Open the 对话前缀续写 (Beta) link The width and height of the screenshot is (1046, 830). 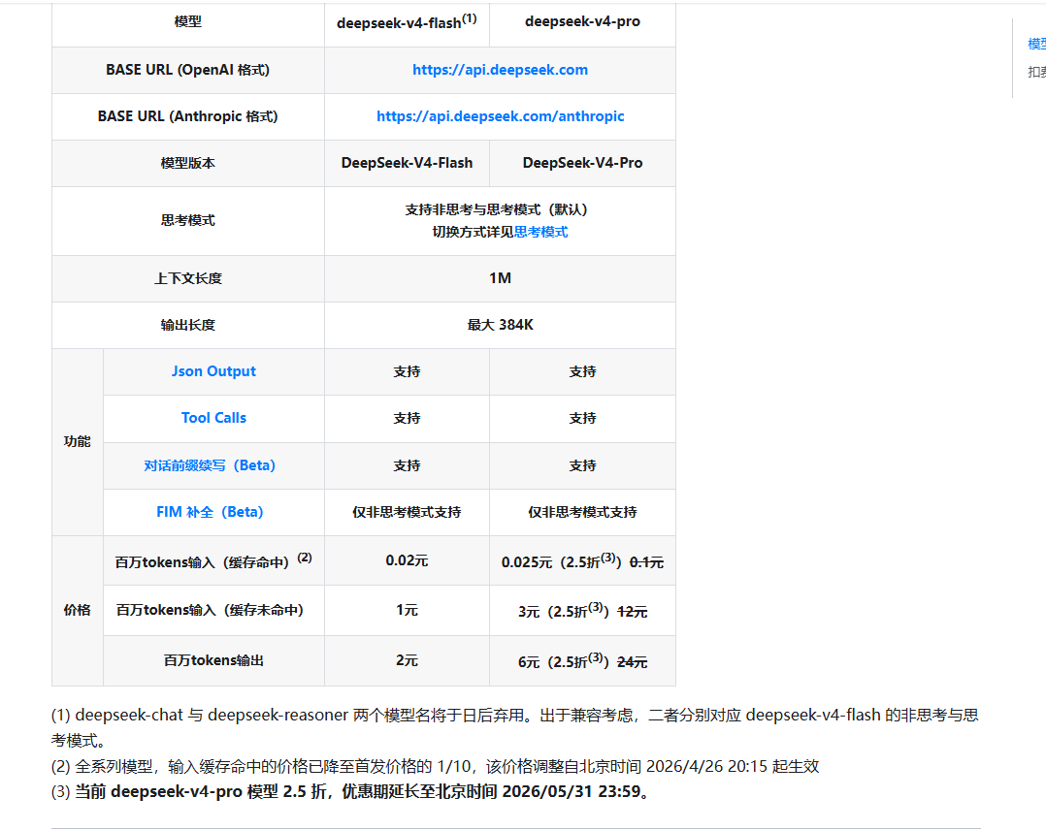pyautogui.click(x=210, y=465)
